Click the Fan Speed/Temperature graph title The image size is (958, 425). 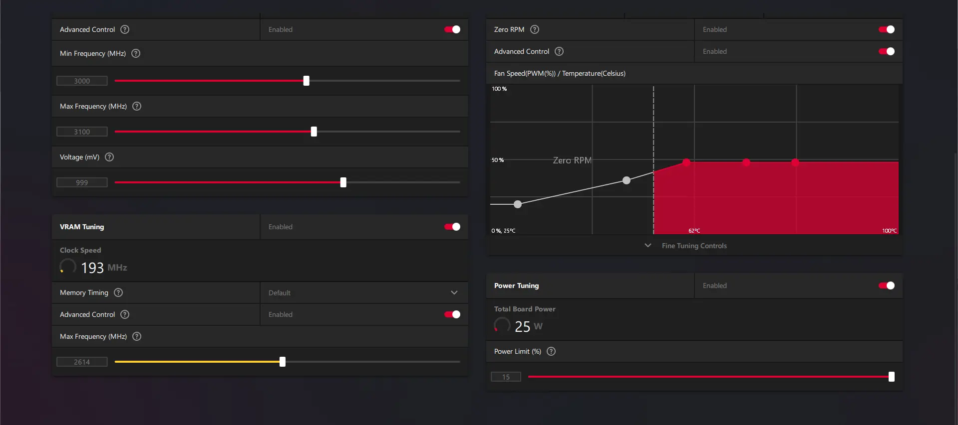560,73
